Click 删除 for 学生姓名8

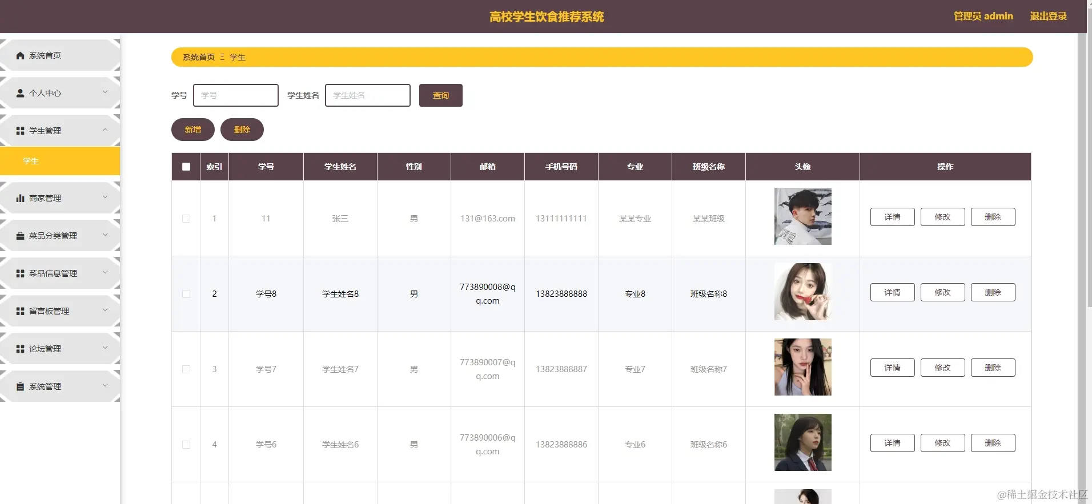[993, 292]
